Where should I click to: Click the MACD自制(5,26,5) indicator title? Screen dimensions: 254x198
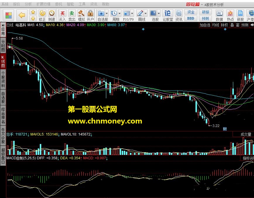21,158
